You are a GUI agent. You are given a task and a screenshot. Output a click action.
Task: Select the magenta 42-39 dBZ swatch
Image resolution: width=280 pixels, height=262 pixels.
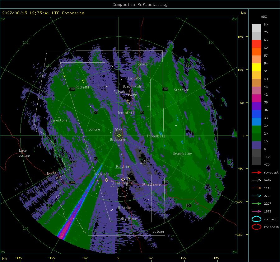[x=256, y=98]
